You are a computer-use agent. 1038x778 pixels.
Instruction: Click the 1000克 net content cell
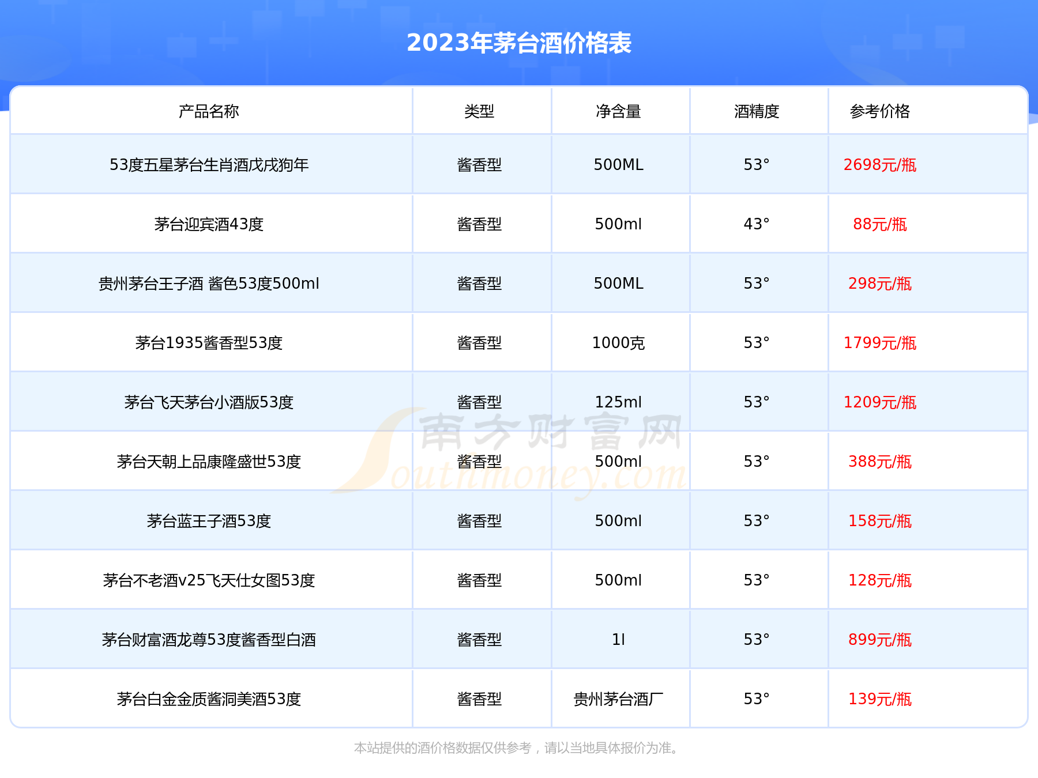[618, 343]
